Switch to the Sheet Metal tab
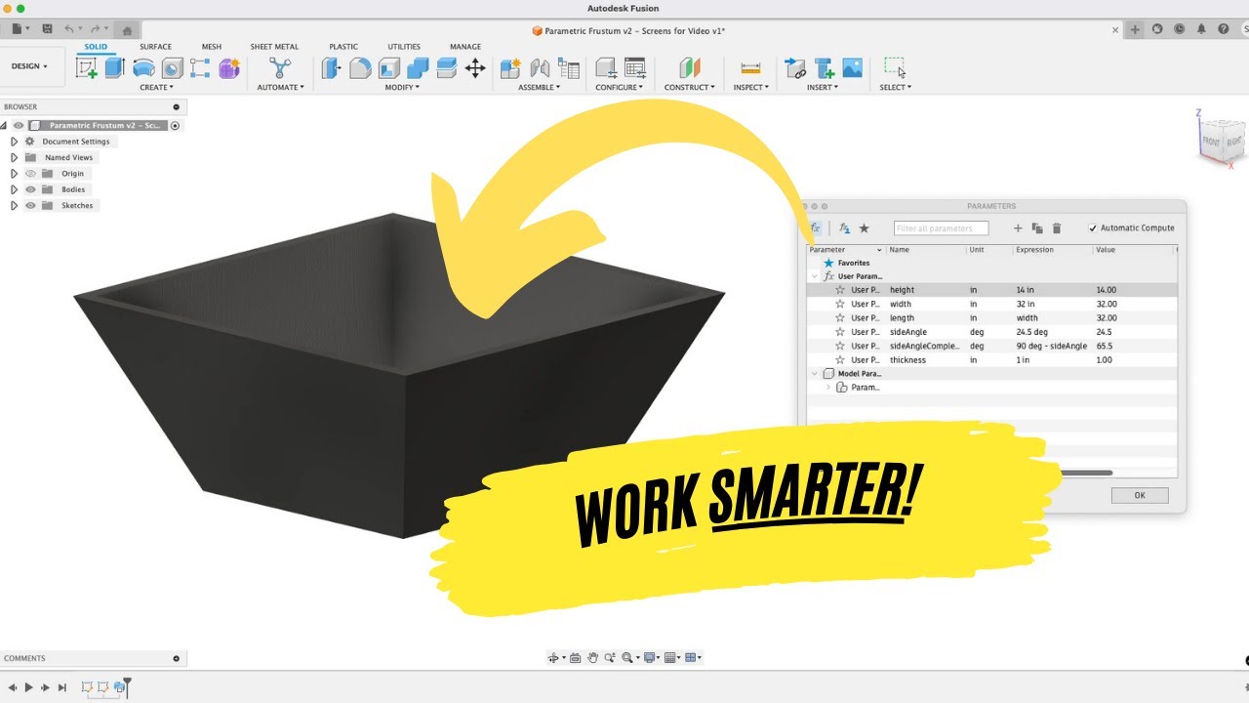This screenshot has width=1249, height=703. (x=274, y=47)
